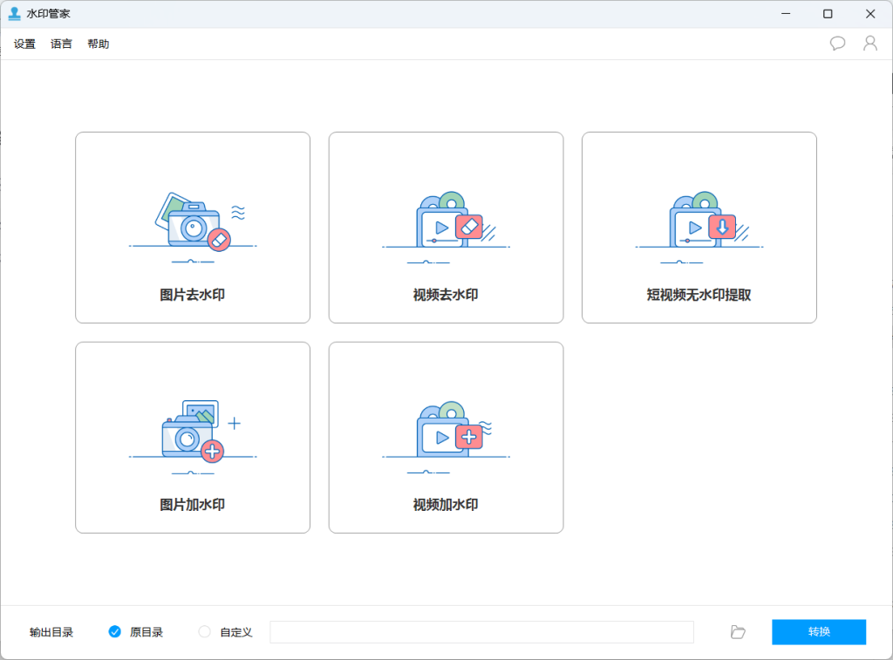This screenshot has width=893, height=660.
Task: Click the 水印管家 app logo icon
Action: pos(14,14)
